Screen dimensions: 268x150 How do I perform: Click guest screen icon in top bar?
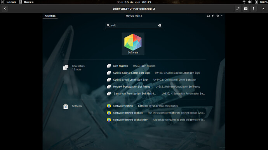[208, 16]
